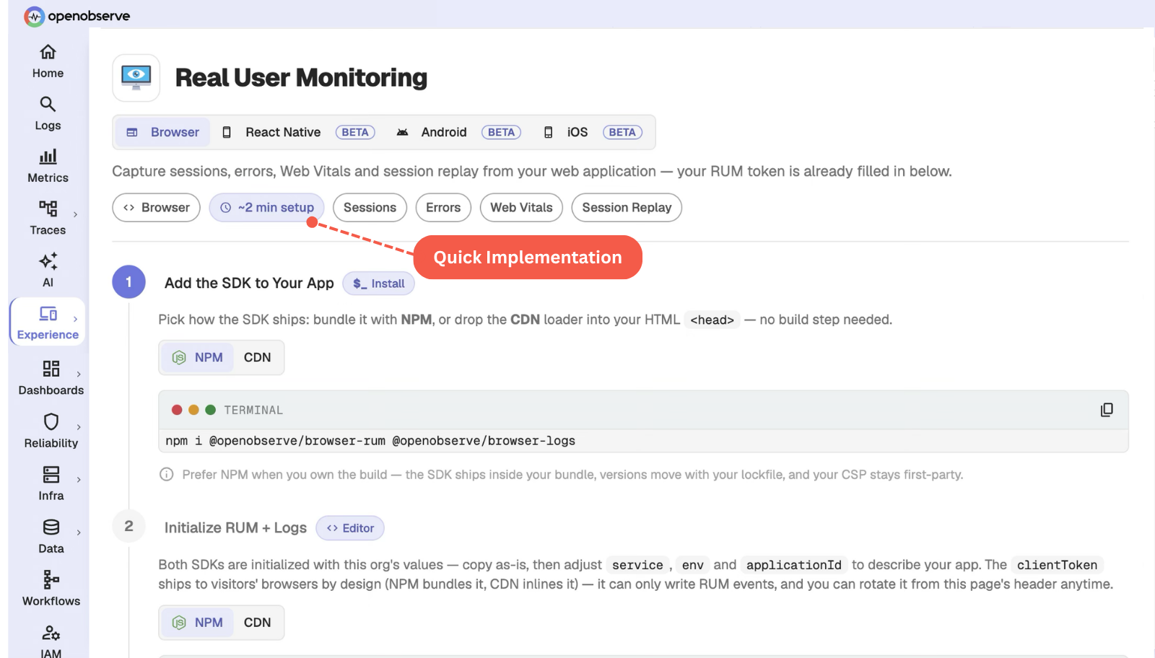Expand the Data submenu chevron
Screen dimensions: 1155x658
tap(78, 532)
